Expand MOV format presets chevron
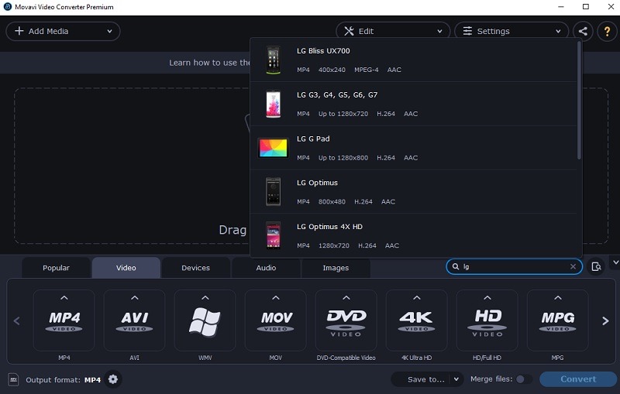 click(x=276, y=298)
